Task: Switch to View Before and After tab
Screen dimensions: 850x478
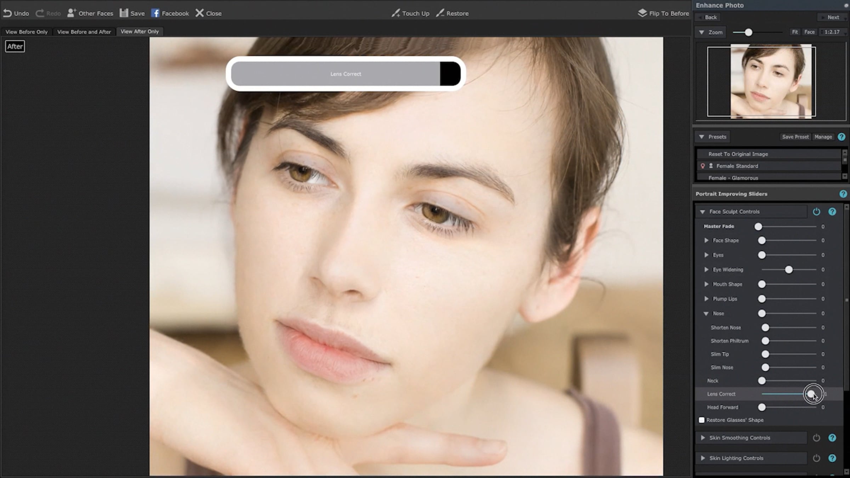Action: (x=84, y=32)
